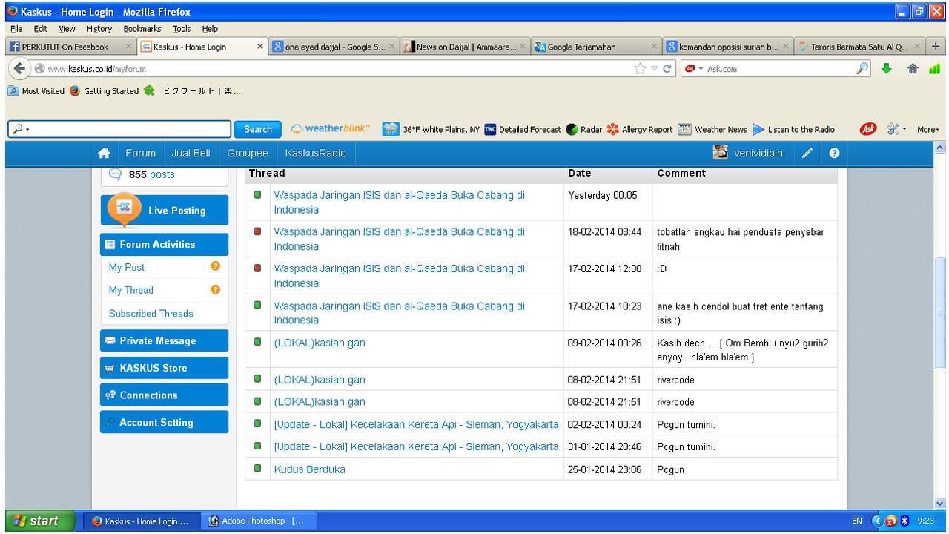This screenshot has height=534, width=949.
Task: Open KaskusRadio in navbar
Action: click(x=315, y=153)
